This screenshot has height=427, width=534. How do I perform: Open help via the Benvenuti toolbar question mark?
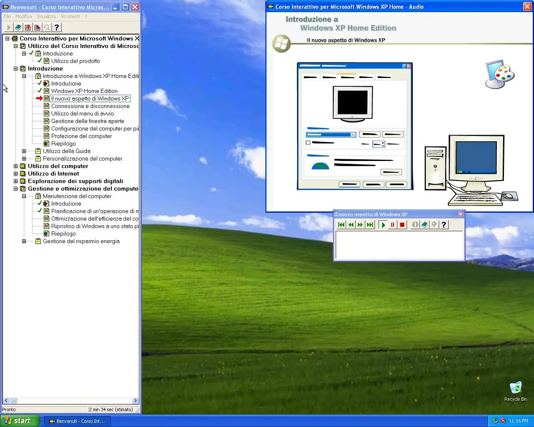pyautogui.click(x=57, y=28)
